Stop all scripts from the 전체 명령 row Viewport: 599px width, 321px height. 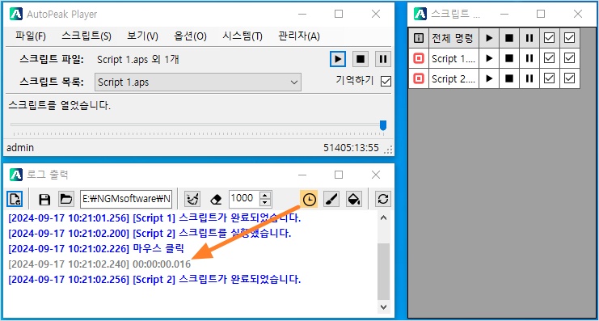click(x=509, y=38)
